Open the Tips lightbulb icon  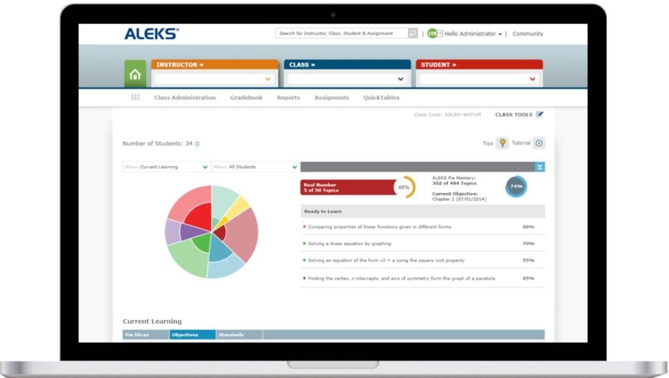point(502,143)
